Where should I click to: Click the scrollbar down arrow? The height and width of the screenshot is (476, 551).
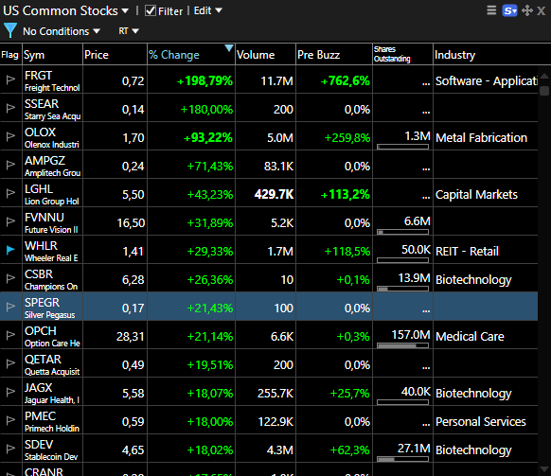click(x=544, y=469)
